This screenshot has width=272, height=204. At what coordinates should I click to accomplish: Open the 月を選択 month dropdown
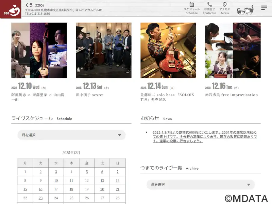pyautogui.click(x=71, y=135)
